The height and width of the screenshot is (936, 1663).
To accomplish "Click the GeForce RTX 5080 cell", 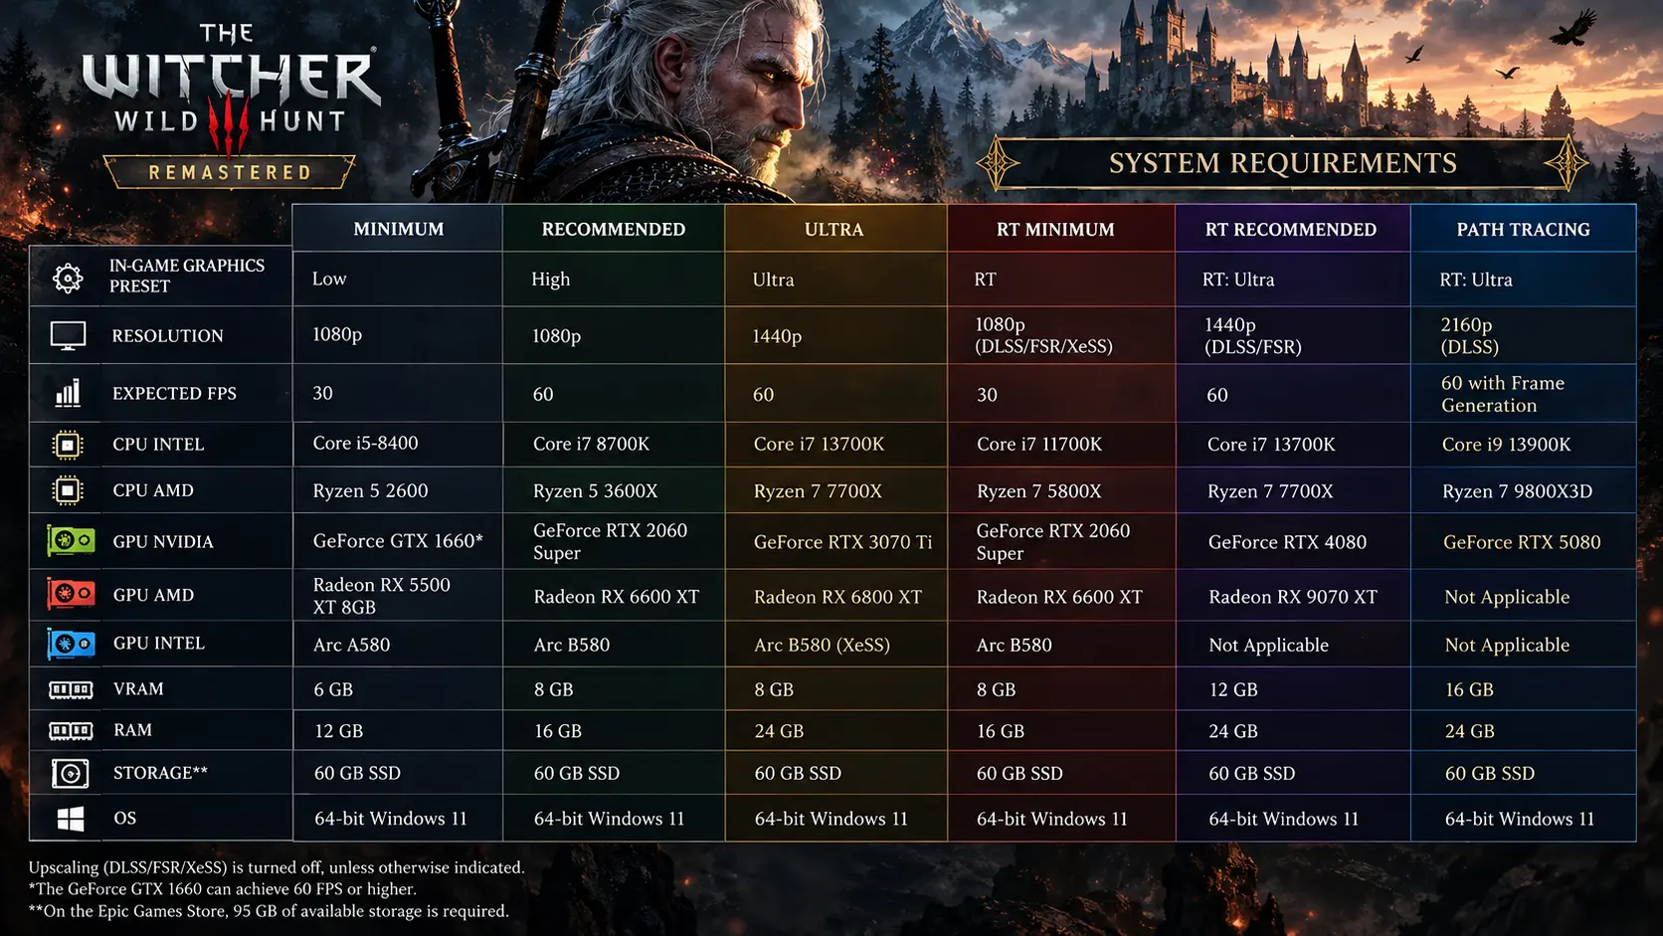I will (1522, 542).
